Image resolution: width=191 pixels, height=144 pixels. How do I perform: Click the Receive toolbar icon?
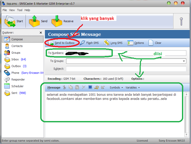(x=57, y=21)
